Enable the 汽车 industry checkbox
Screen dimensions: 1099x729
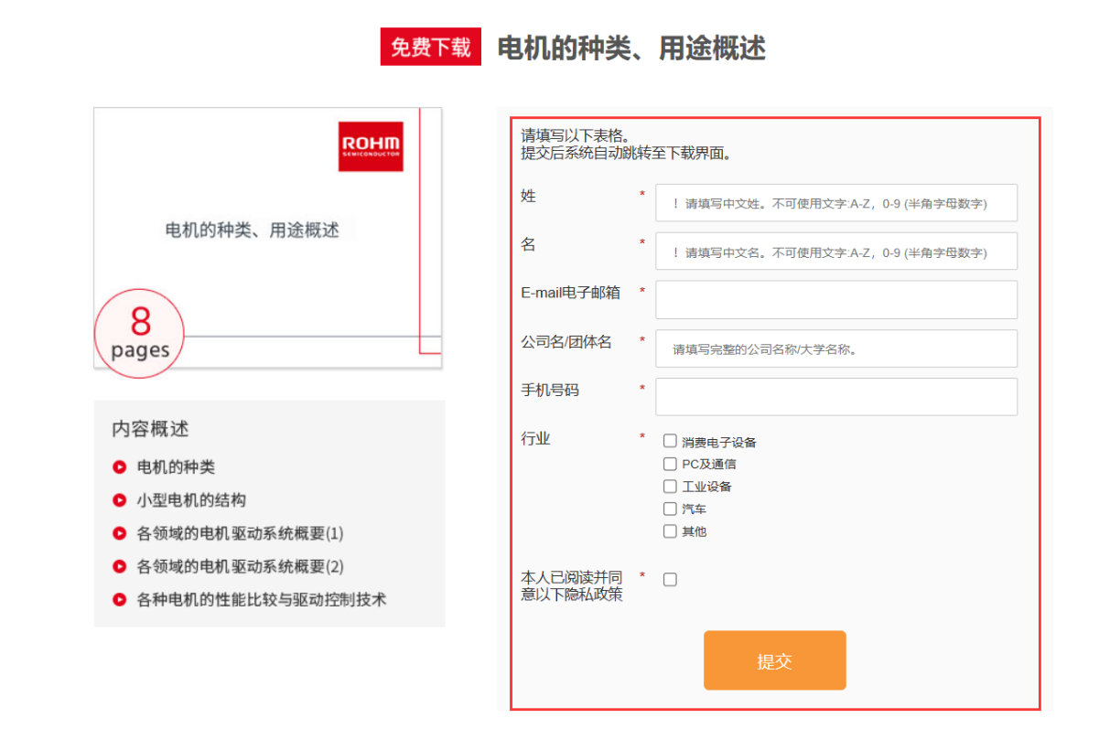[x=670, y=509]
